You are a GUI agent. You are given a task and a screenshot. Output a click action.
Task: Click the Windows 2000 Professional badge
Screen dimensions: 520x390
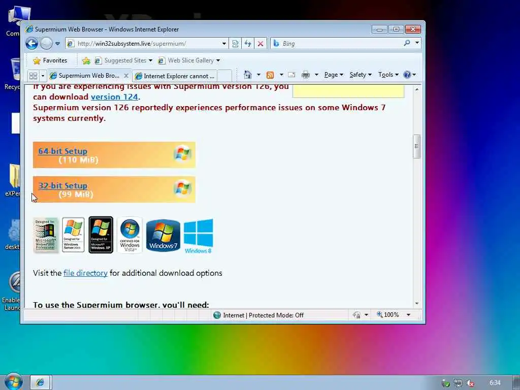point(45,235)
